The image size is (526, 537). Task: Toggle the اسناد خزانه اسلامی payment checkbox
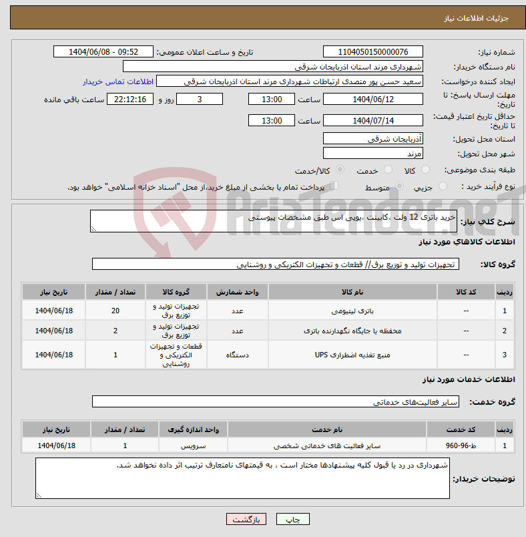tap(334, 186)
